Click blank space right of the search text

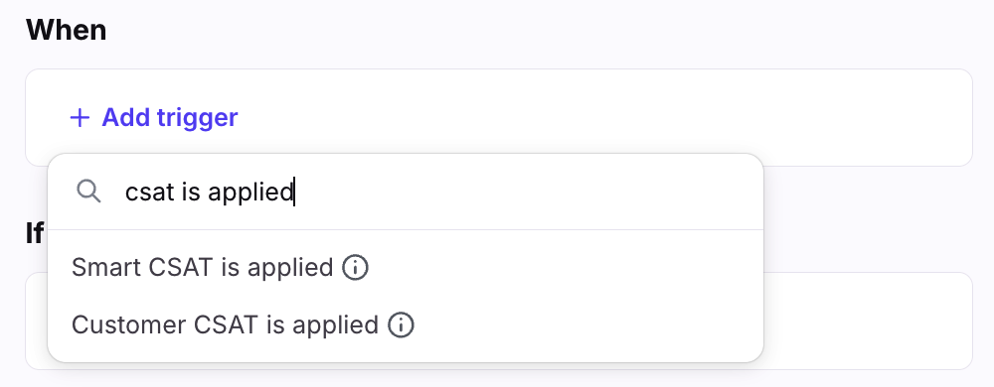526,192
